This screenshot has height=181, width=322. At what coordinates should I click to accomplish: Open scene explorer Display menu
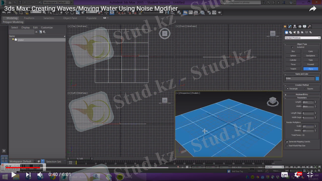point(26,27)
